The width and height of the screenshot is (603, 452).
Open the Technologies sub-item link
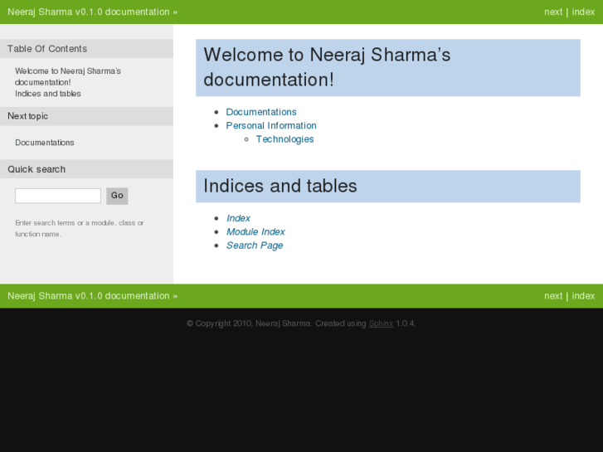pos(285,139)
